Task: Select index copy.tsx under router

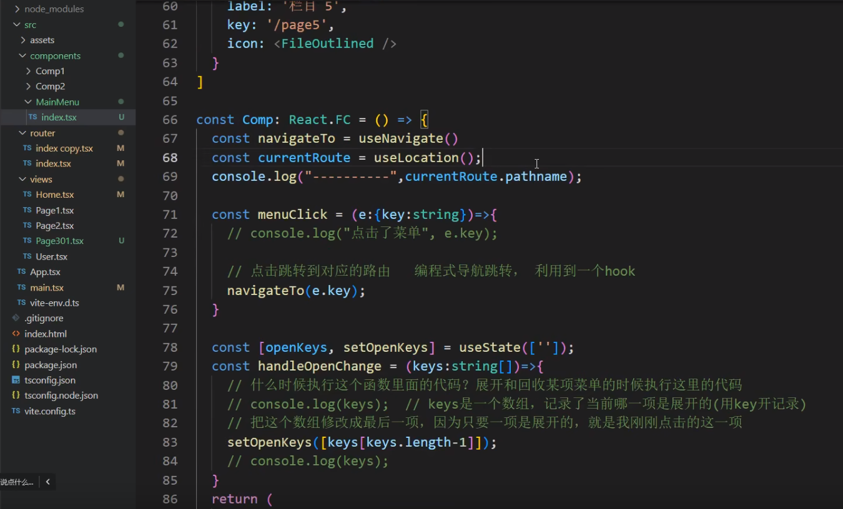Action: (x=64, y=148)
